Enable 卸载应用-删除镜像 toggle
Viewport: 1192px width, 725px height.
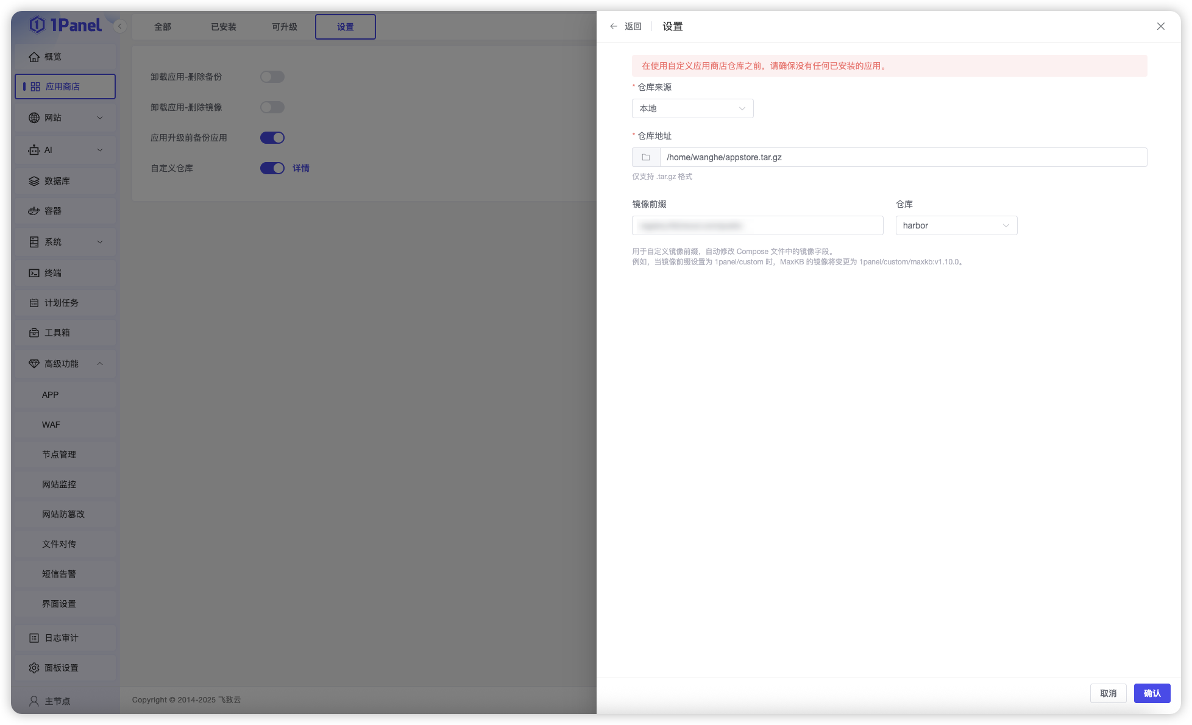(x=272, y=107)
